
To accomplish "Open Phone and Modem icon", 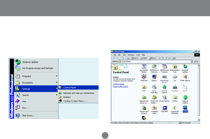I will click(154, 99).
